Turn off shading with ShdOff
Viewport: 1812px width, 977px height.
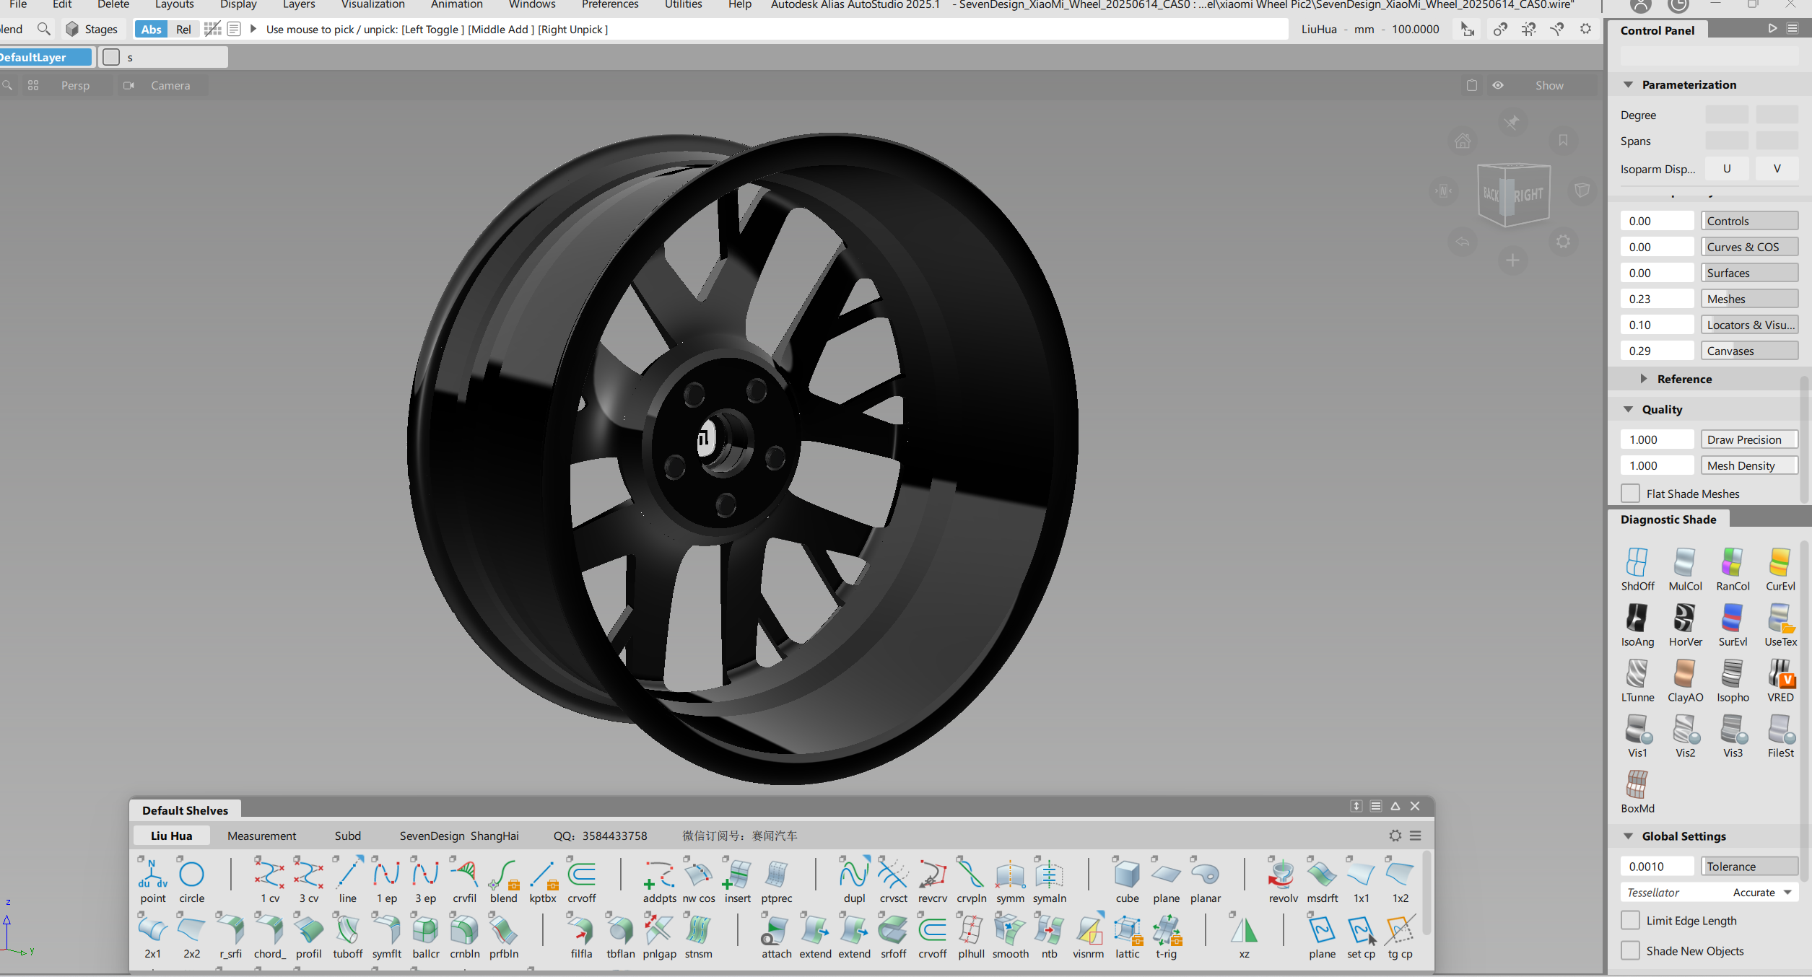1637,563
